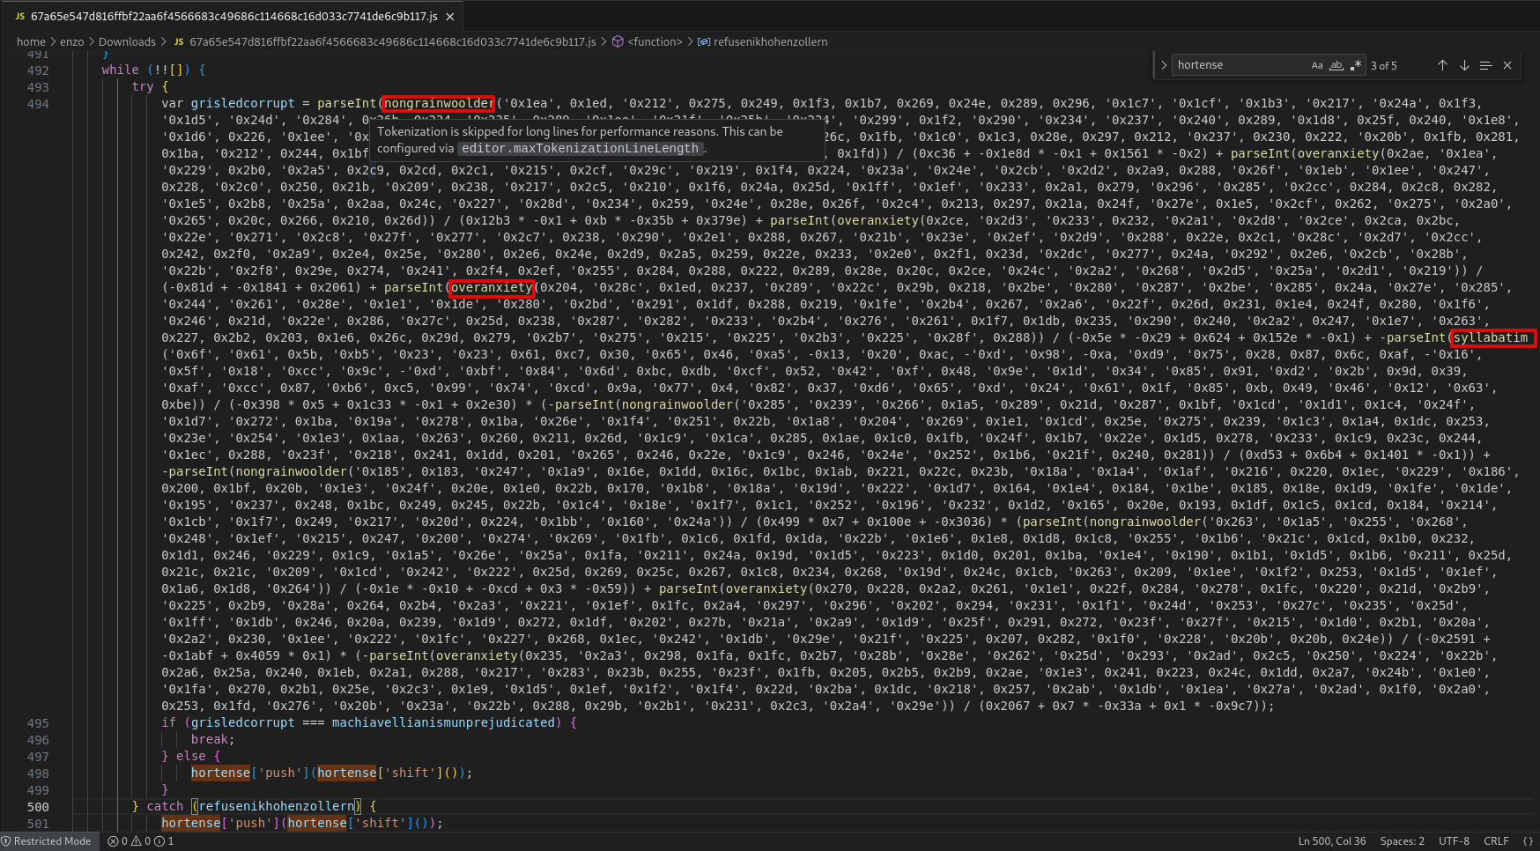The height and width of the screenshot is (851, 1540).
Task: Toggle Match Whole Word option
Action: 1336,65
